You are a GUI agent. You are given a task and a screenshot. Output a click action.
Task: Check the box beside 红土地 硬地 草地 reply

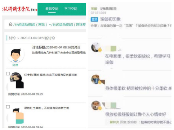click(8, 74)
